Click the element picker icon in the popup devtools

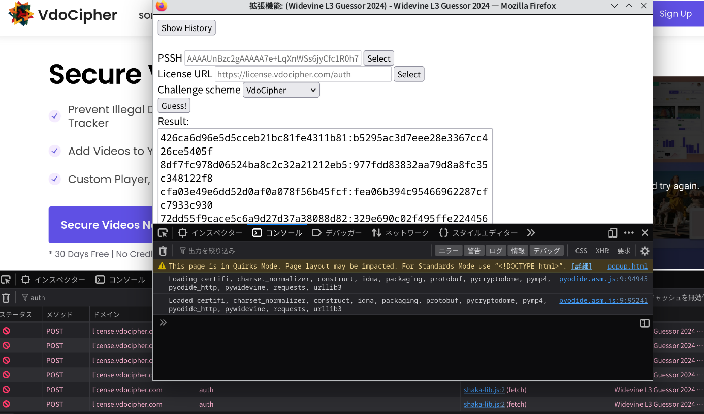tap(163, 233)
